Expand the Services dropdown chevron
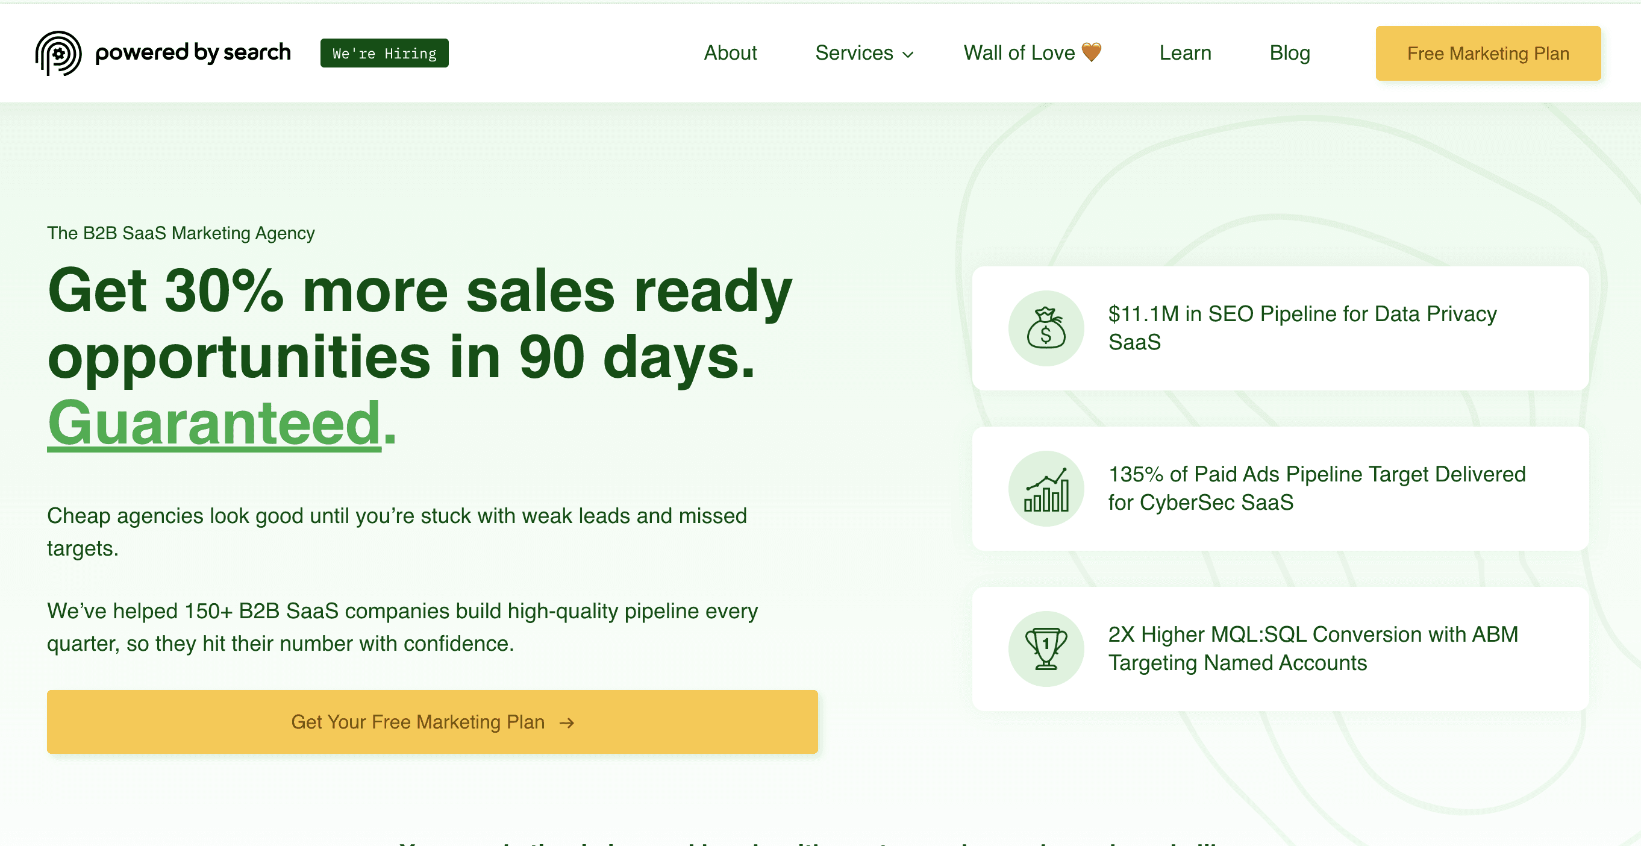 908,54
